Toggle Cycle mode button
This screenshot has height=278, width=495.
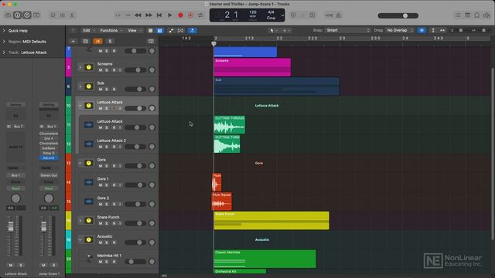201,15
